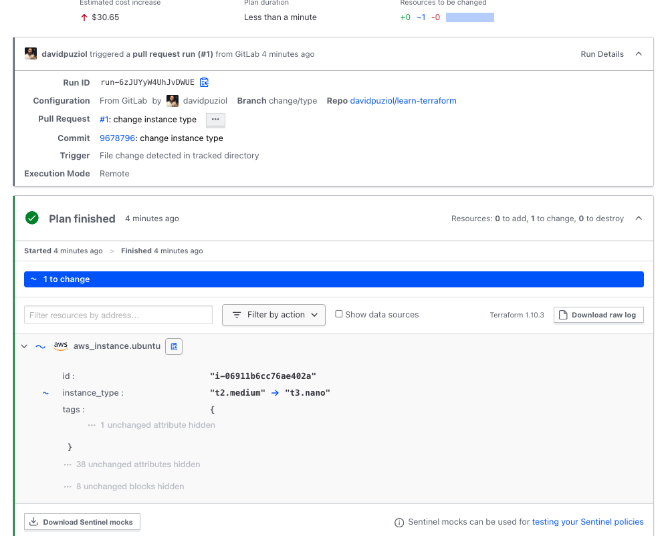
Task: Select the 1 to change bar
Action: tap(334, 279)
